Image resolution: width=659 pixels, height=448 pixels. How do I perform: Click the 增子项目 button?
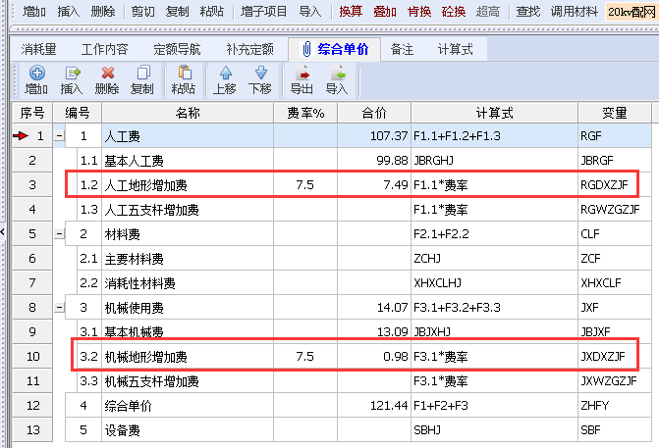263,12
